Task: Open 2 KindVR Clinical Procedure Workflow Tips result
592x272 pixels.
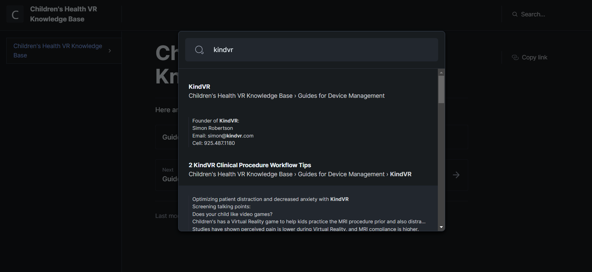Action: click(x=250, y=165)
